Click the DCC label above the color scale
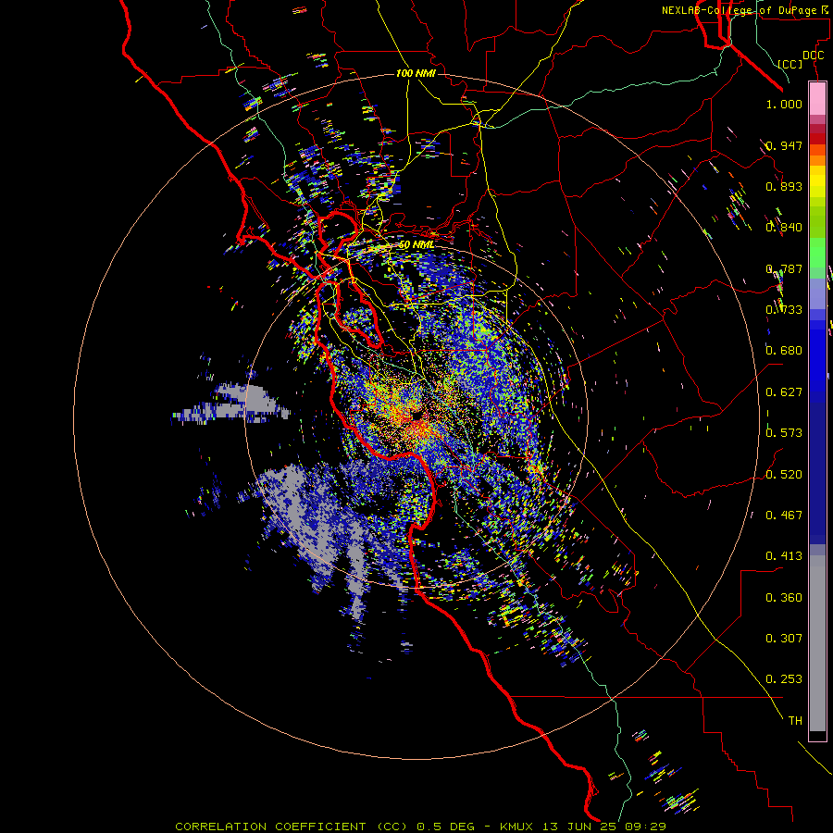This screenshot has height=833, width=833. tap(813, 56)
